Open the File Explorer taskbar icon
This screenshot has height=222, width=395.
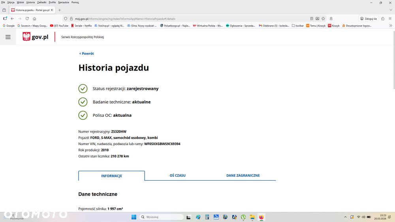point(252,217)
